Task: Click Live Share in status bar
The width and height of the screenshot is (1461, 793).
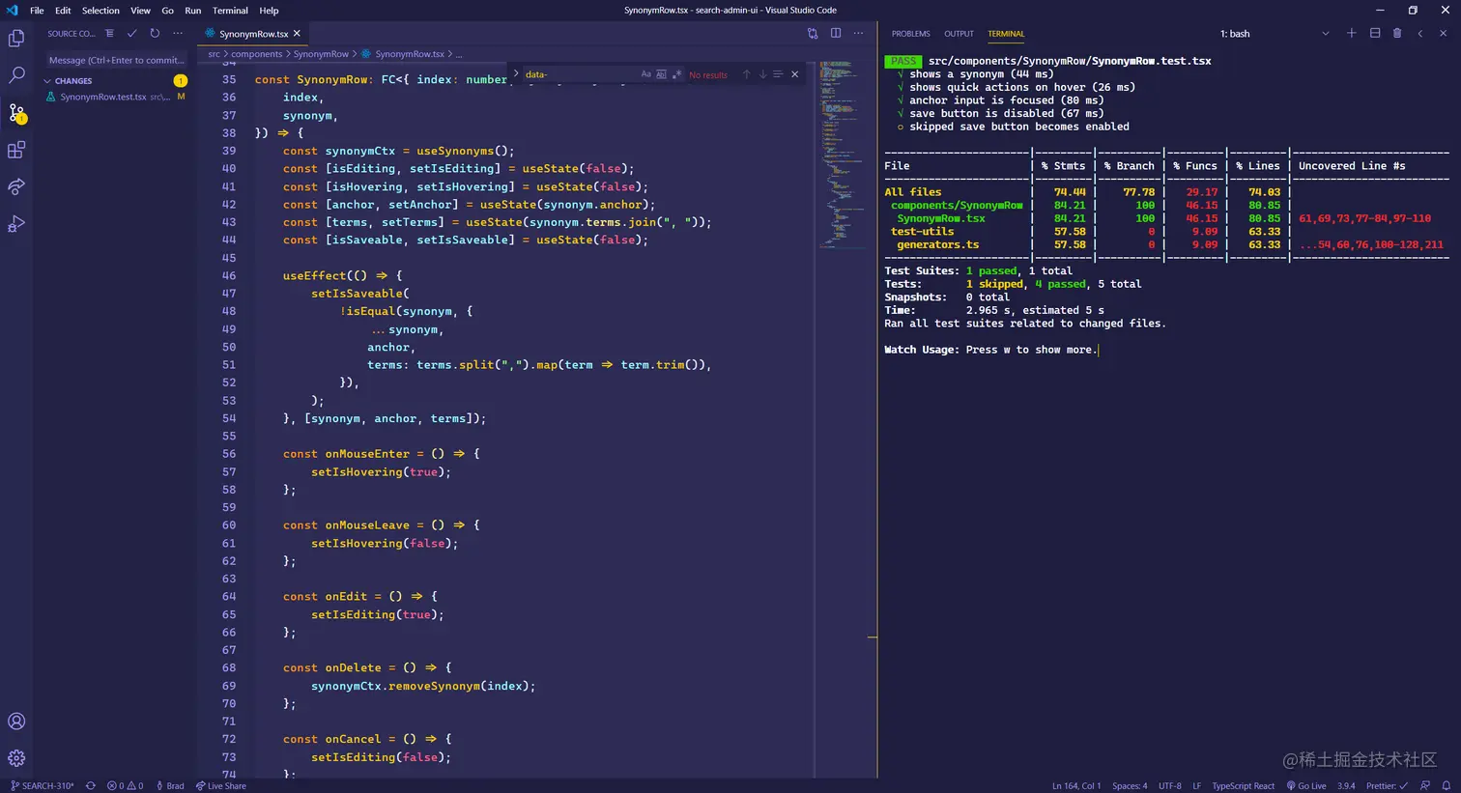Action: (x=221, y=786)
